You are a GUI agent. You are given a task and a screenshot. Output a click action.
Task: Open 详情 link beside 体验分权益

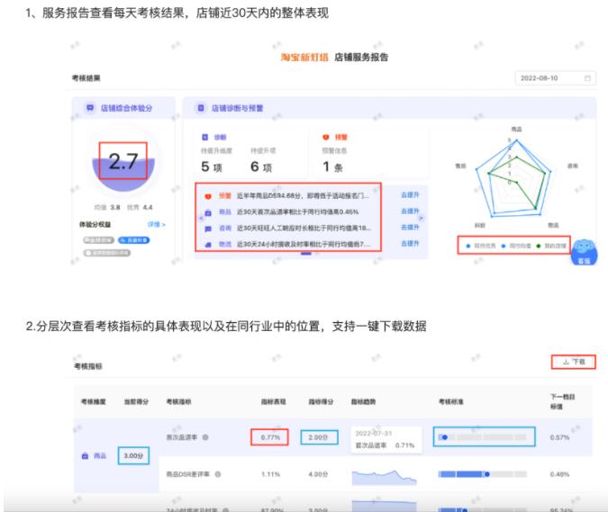(157, 224)
